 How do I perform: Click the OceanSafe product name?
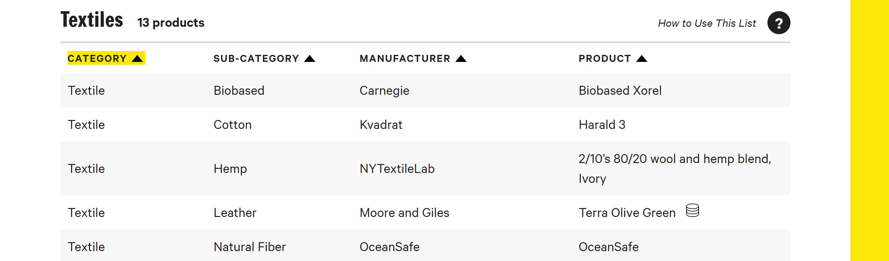click(x=608, y=247)
